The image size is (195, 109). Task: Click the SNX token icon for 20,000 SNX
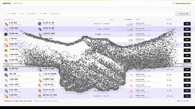click(x=6, y=35)
